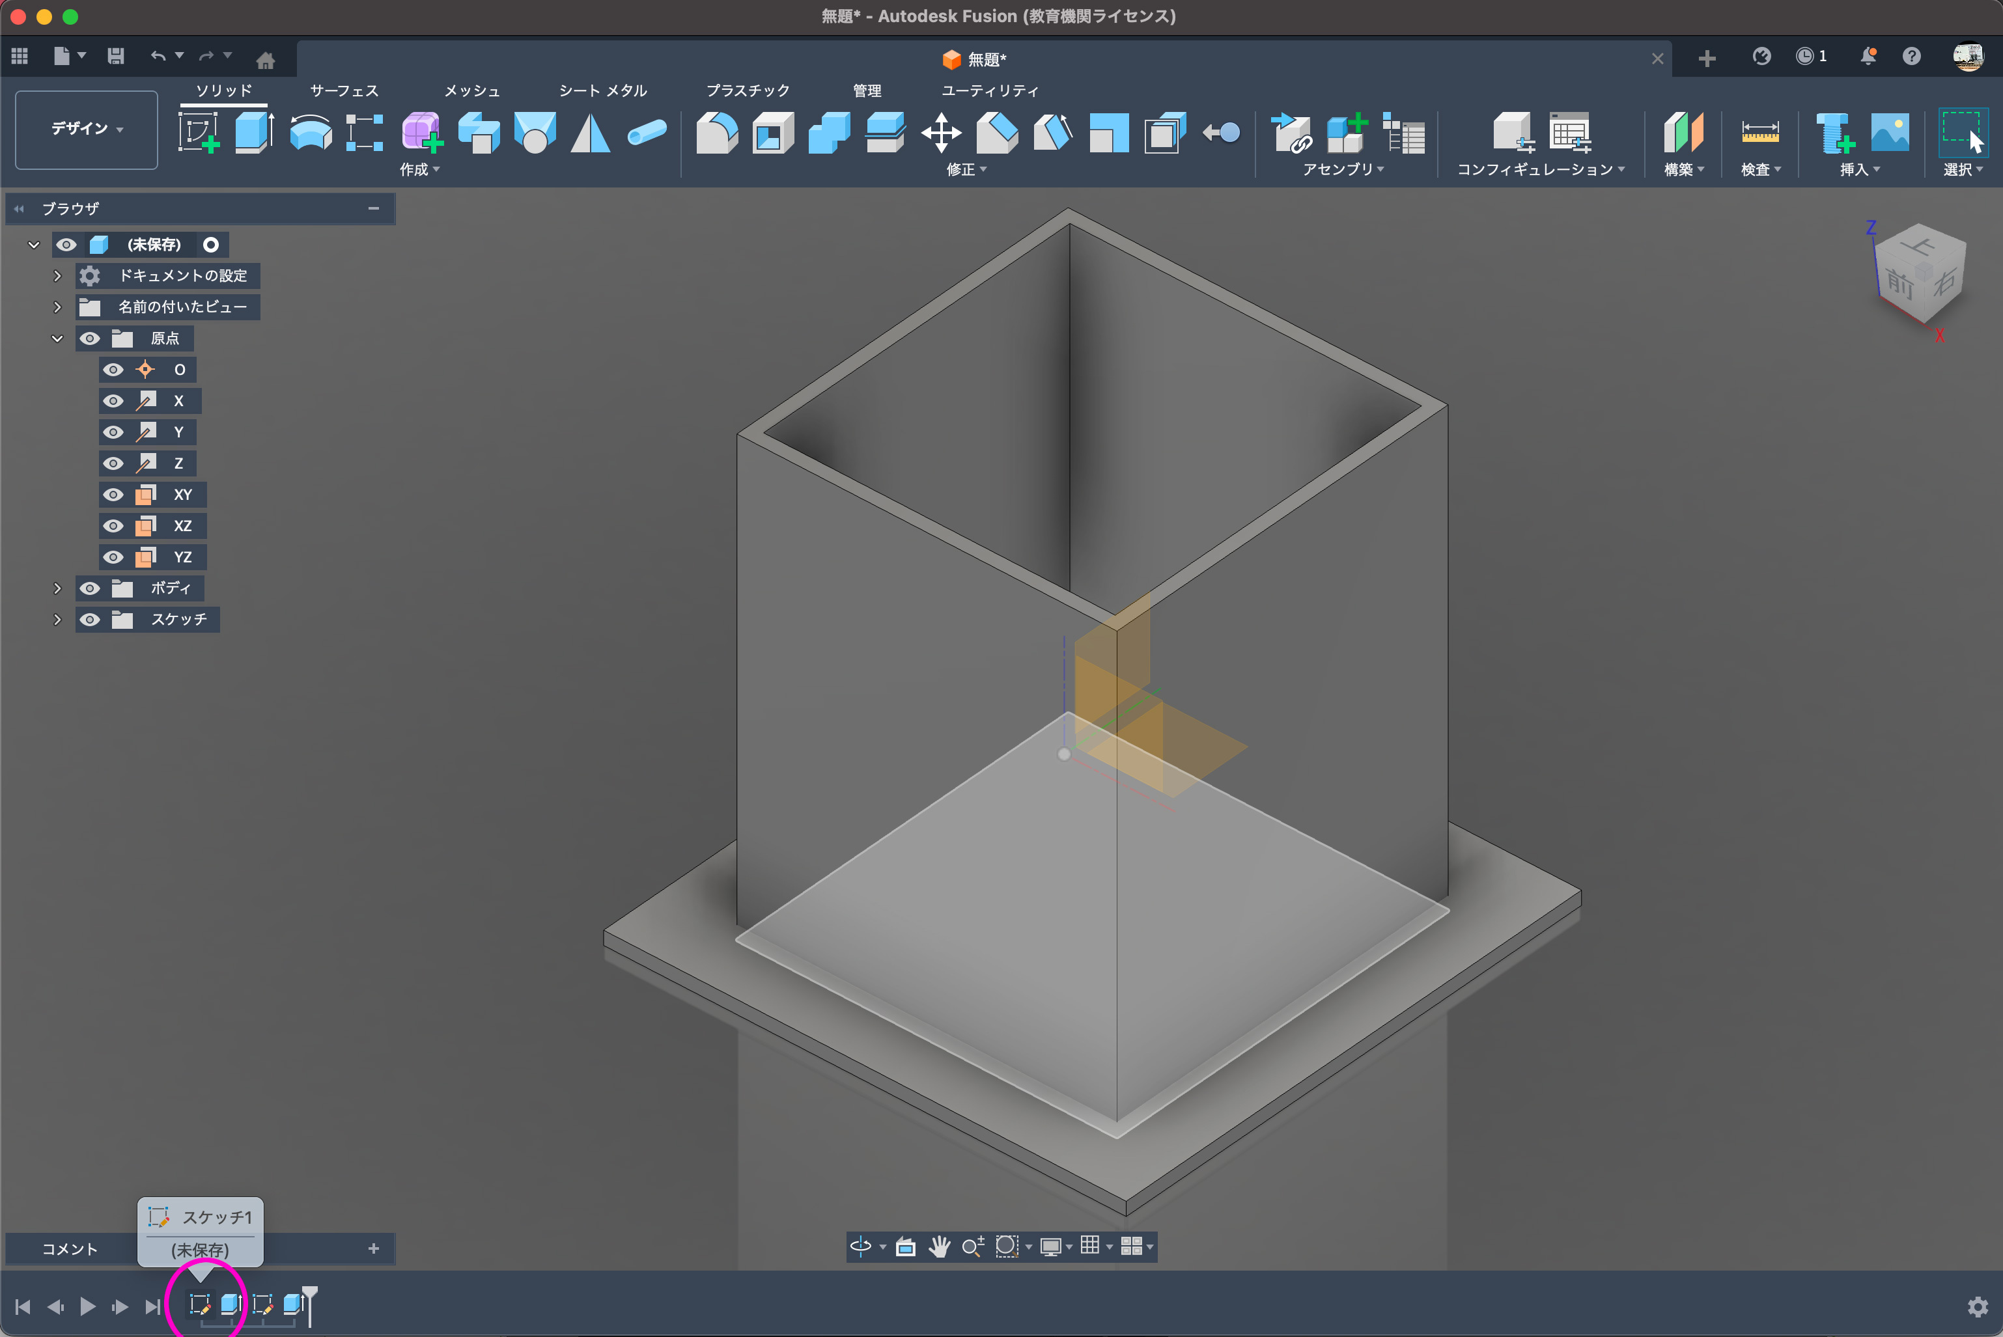Expand the スケッチ folder
Viewport: 2003px width, 1337px height.
(x=57, y=620)
